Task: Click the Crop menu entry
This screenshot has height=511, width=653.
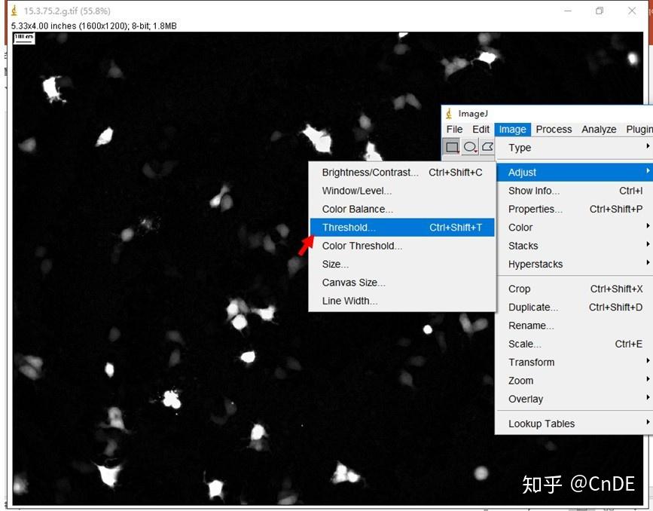Action: (519, 289)
